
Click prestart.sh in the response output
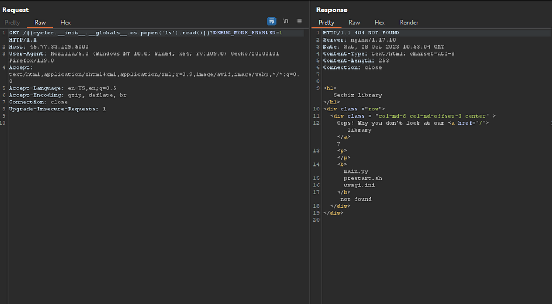(363, 178)
